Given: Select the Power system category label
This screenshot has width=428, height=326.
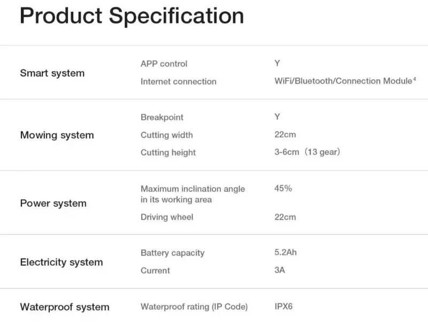Looking at the screenshot, I should pos(53,203).
